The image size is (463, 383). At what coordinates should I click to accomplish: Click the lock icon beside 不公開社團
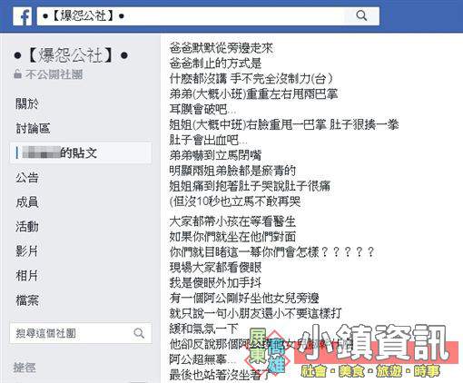tap(17, 74)
